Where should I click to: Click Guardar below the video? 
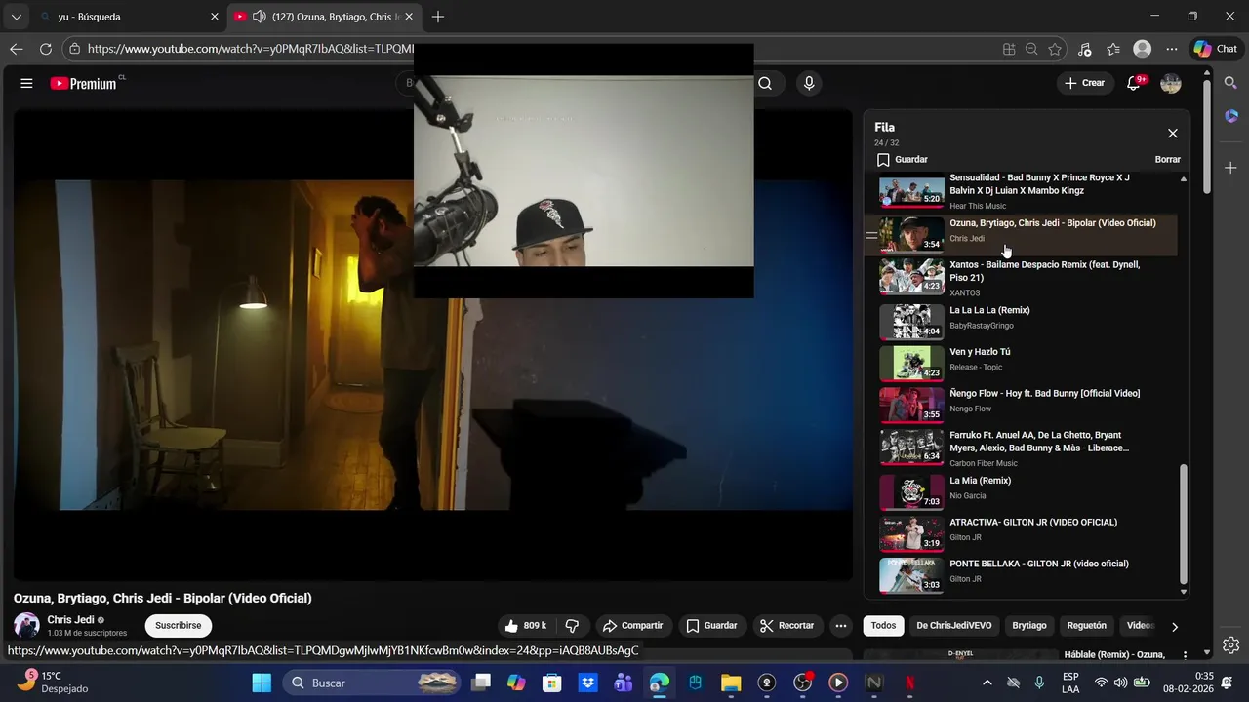[x=711, y=626]
